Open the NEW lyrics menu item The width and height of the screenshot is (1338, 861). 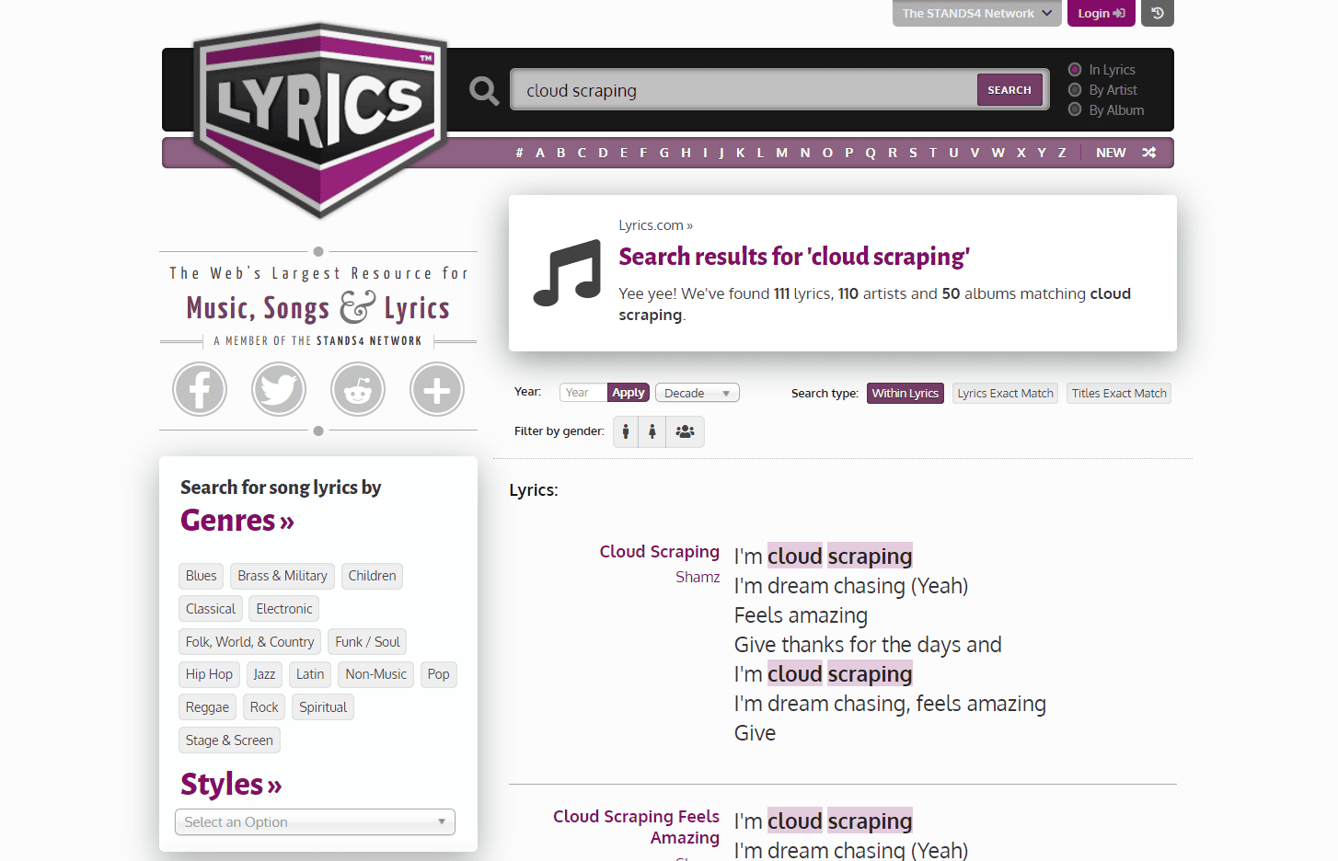[x=1111, y=153]
